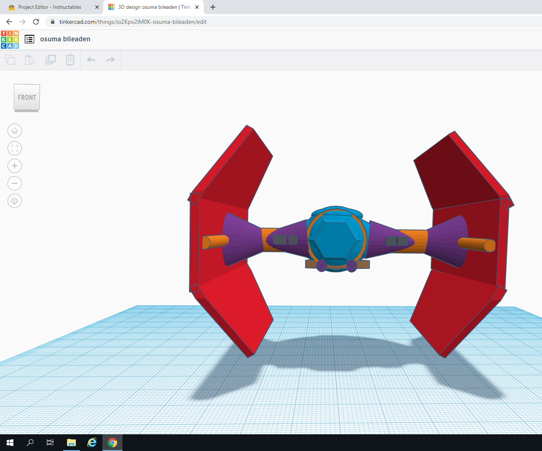Click the Duplicate toolbar icon
Screen dimensions: 542x451
(x=50, y=60)
